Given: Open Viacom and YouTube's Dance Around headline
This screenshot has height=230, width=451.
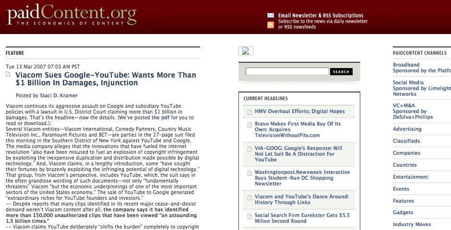Looking at the screenshot, I should [302, 199].
